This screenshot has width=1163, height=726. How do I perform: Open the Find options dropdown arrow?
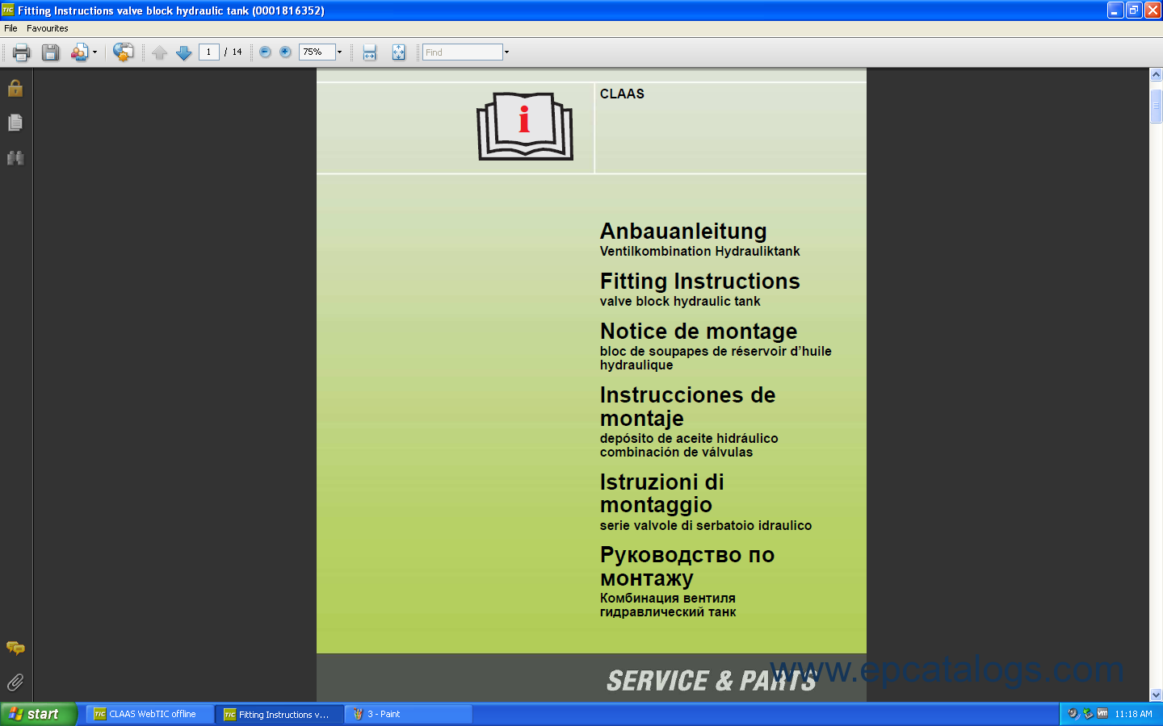point(507,52)
